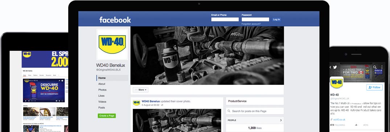390x132 pixels.
Task: Click the 819 Following count on Twitter
Action: click(337, 125)
